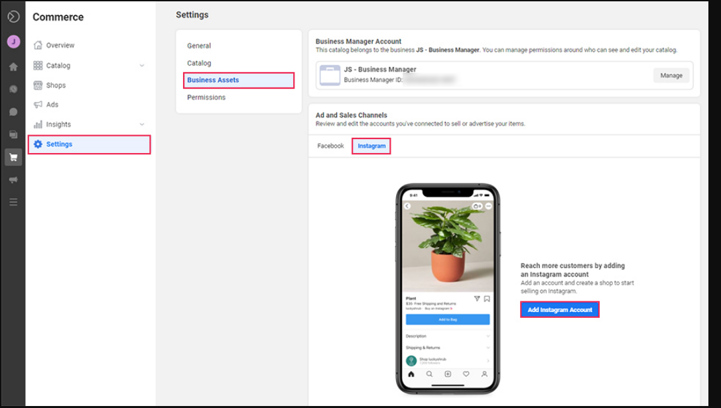Expand the Insights menu chevron

pyautogui.click(x=142, y=125)
